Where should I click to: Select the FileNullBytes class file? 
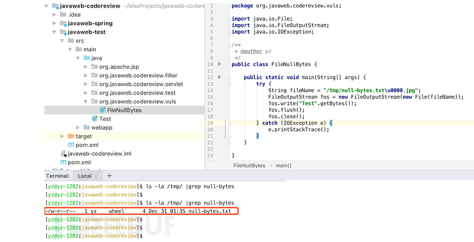(x=124, y=110)
